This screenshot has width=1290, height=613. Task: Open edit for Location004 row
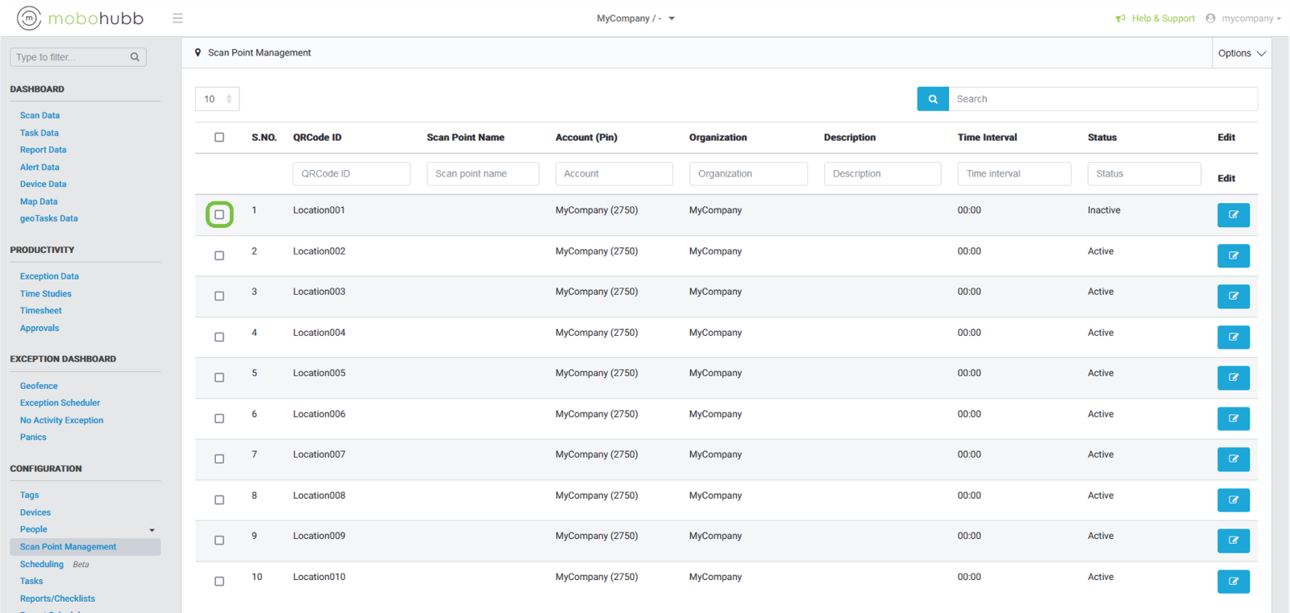(x=1233, y=338)
